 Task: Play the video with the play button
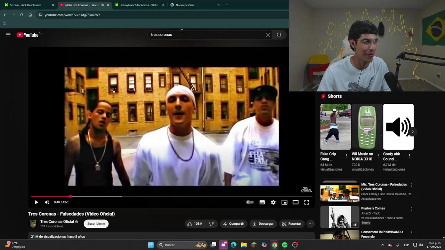tap(36, 202)
